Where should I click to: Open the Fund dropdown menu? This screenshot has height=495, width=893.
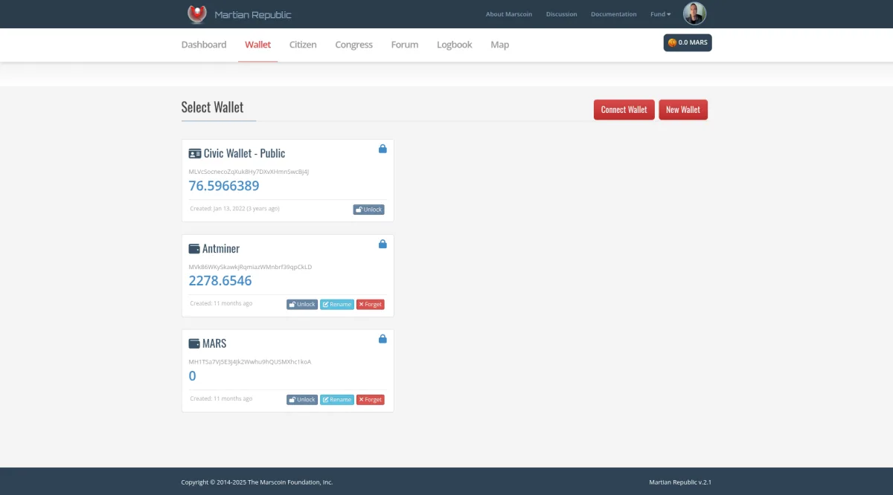click(x=659, y=13)
